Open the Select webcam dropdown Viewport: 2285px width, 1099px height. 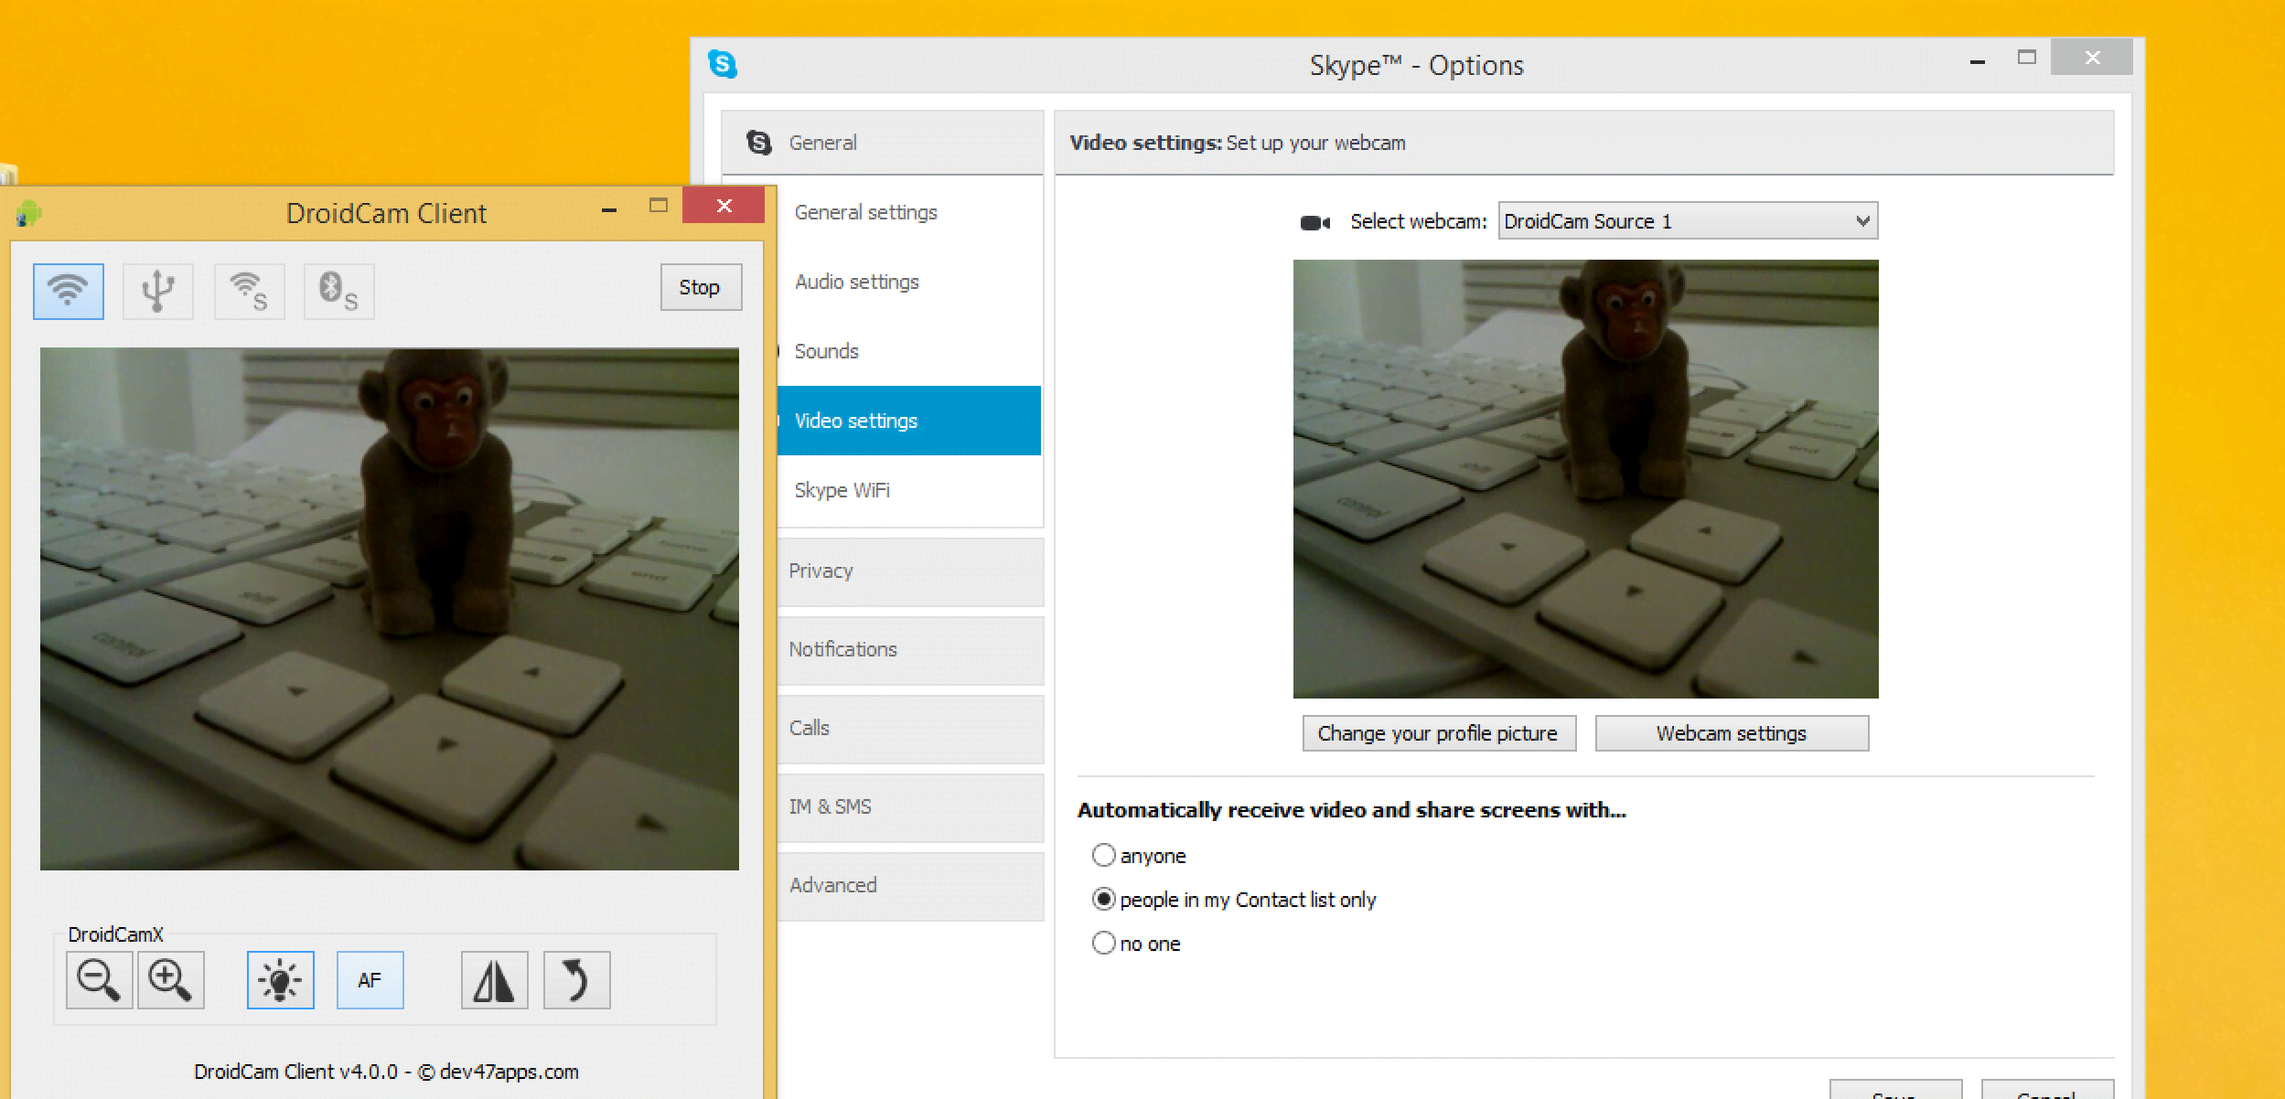tap(1688, 221)
